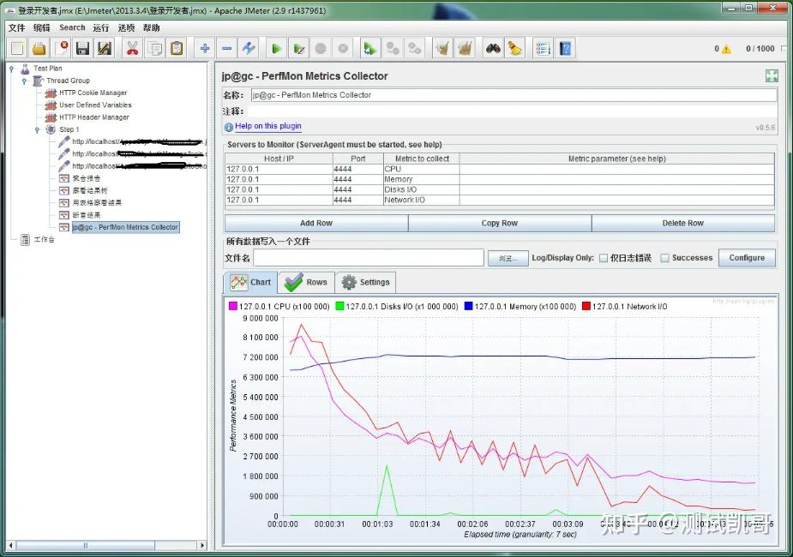Image resolution: width=793 pixels, height=557 pixels.
Task: Click the blue plus Expand All icon
Action: (204, 49)
